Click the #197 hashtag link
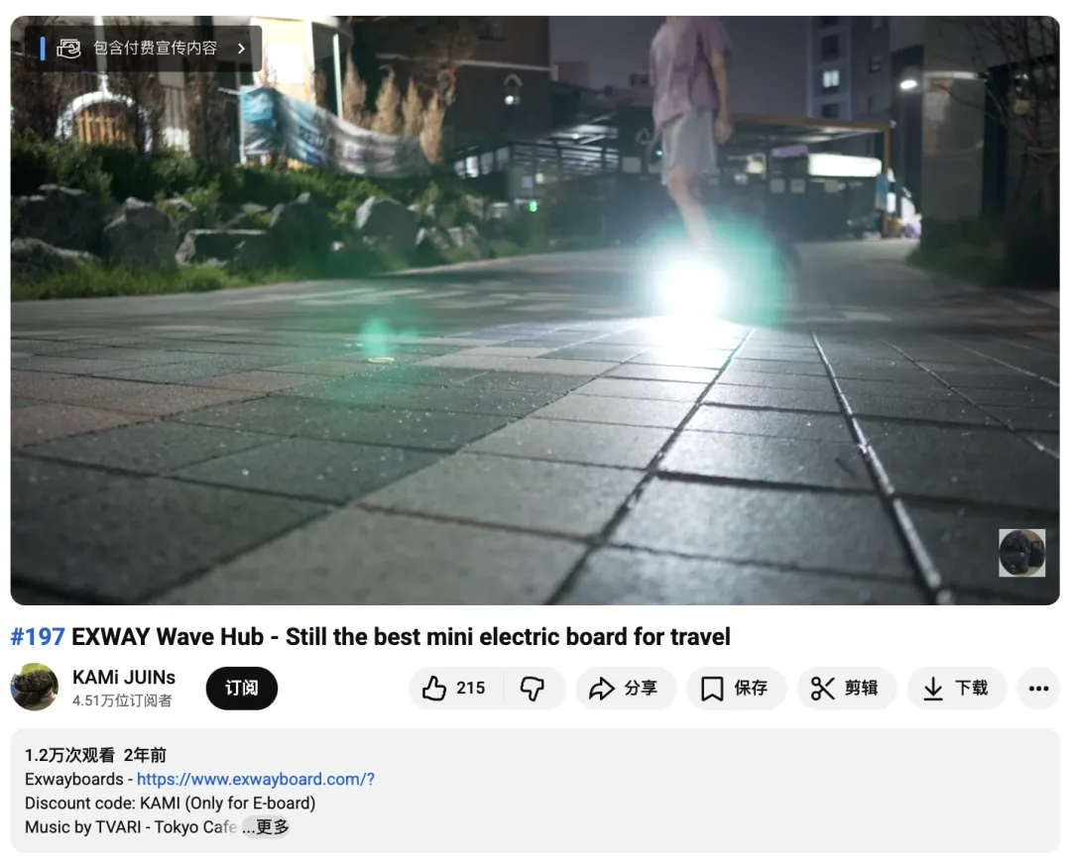The width and height of the screenshot is (1071, 859). coord(38,637)
